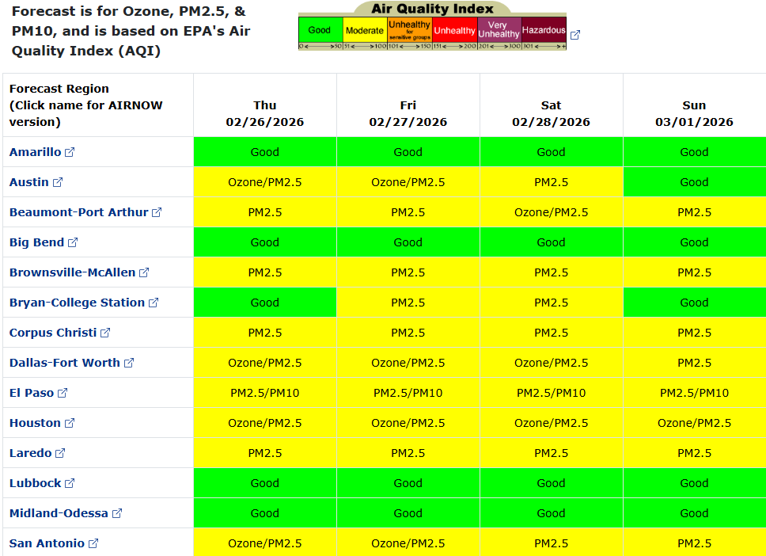The image size is (766, 556).
Task: Click external link icon next to Big Bend
Action: pyautogui.click(x=73, y=242)
